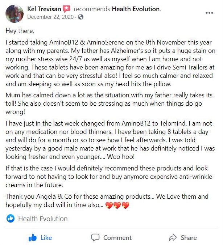Click the first sparkling heart emoji
Image resolution: width=223 pixels, height=245 pixels.
(109, 205)
